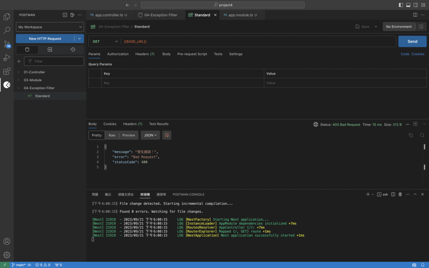Open the Postman icon in activity bar
The image size is (429, 268).
tap(7, 85)
